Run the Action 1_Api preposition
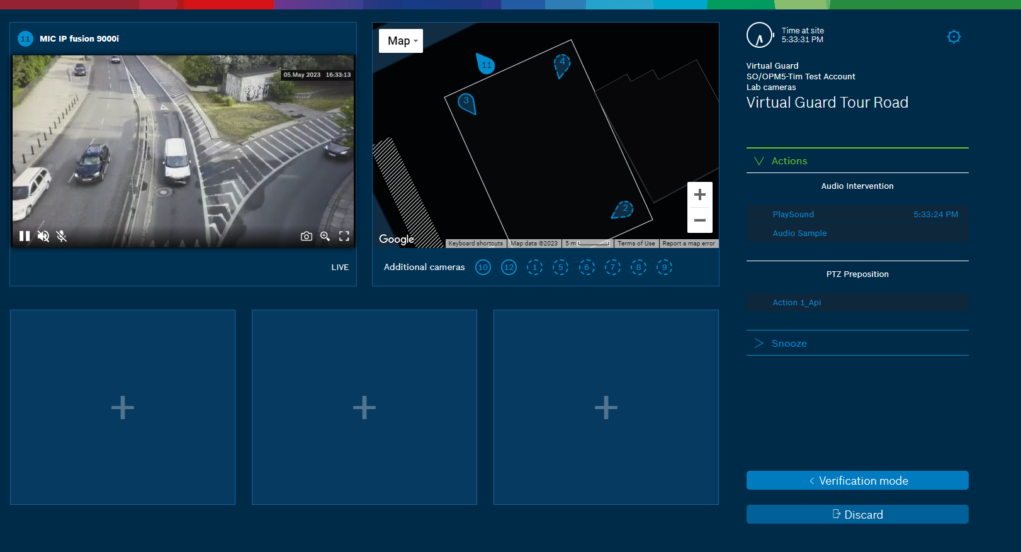This screenshot has height=552, width=1021. [796, 303]
